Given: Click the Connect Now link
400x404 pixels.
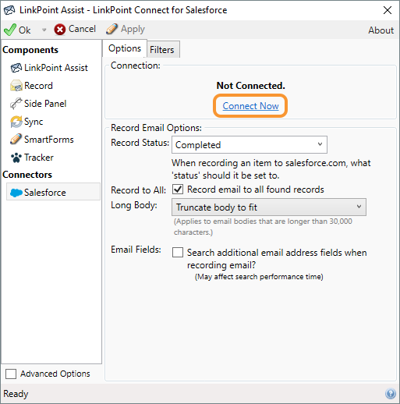Looking at the screenshot, I should tap(250, 106).
